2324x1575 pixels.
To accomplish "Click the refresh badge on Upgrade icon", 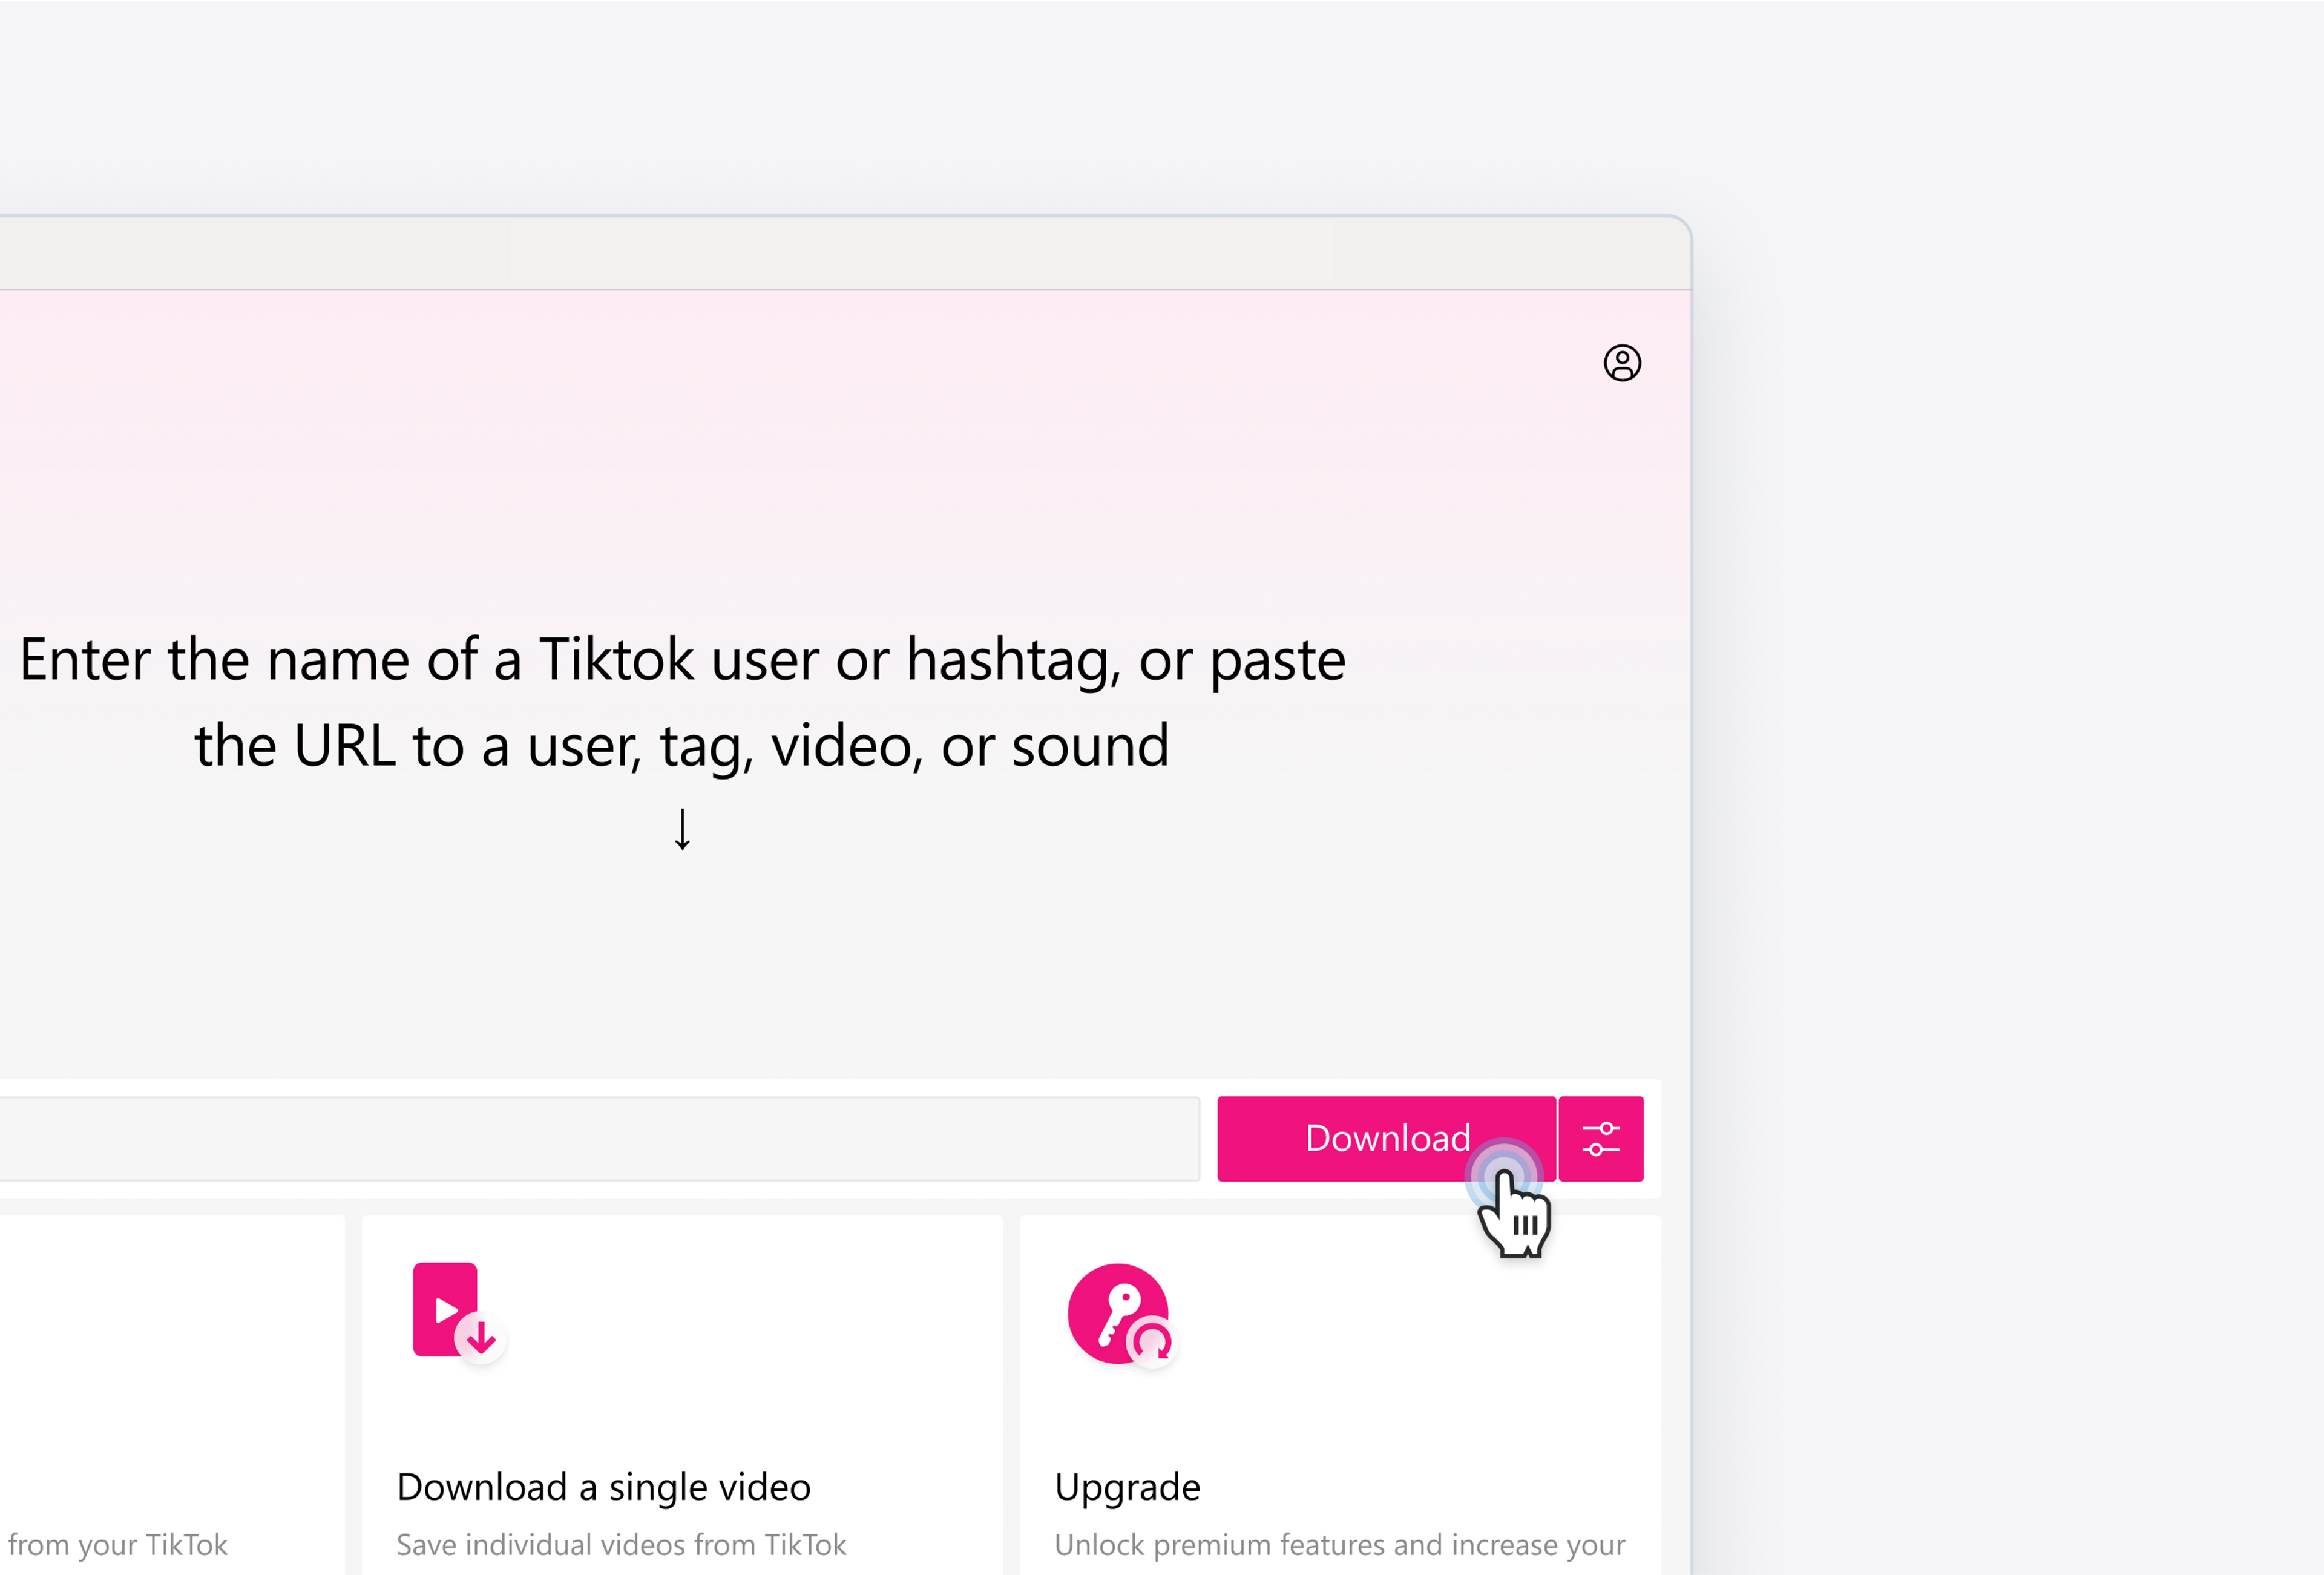I will [x=1152, y=1342].
